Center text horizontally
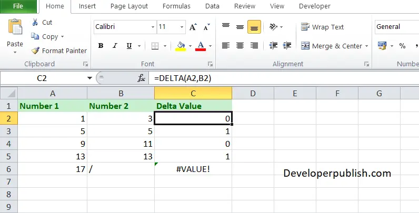Viewport: 419px width, 213px height. [240, 46]
